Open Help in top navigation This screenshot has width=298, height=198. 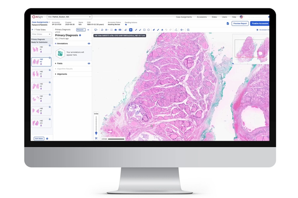click(234, 17)
